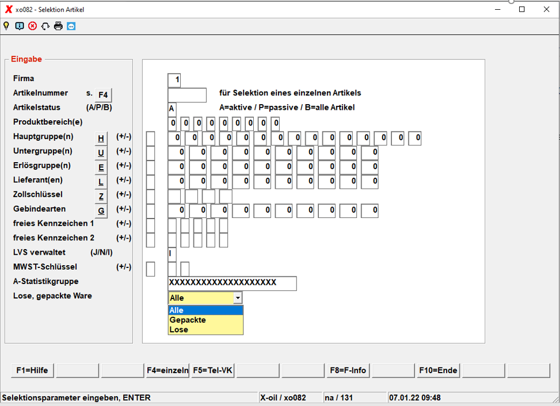Click the E button for Erlösgruppe(n)

tap(101, 168)
